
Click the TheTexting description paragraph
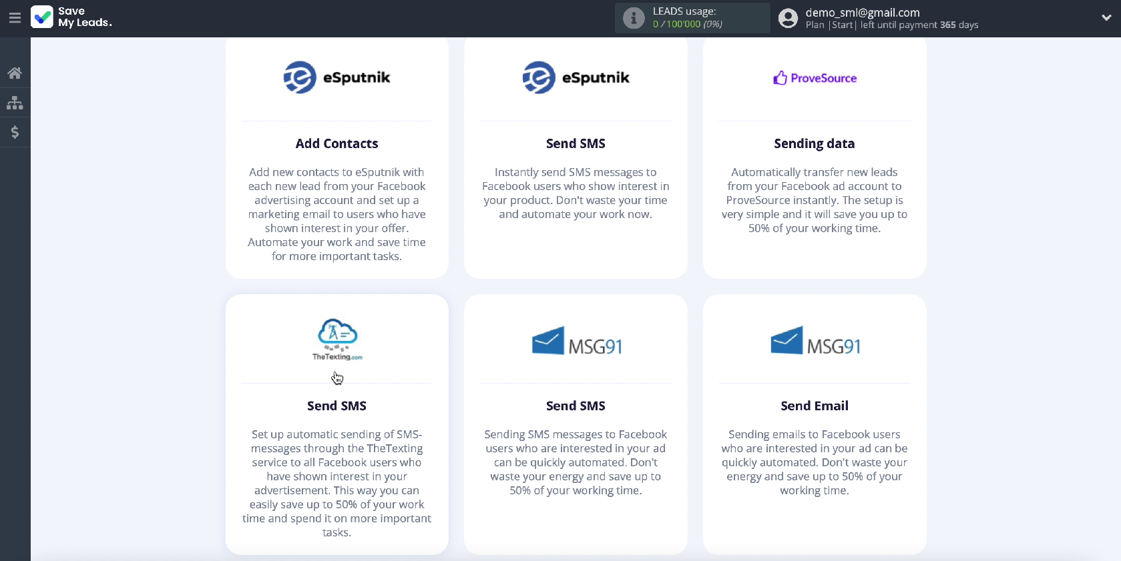tap(337, 484)
